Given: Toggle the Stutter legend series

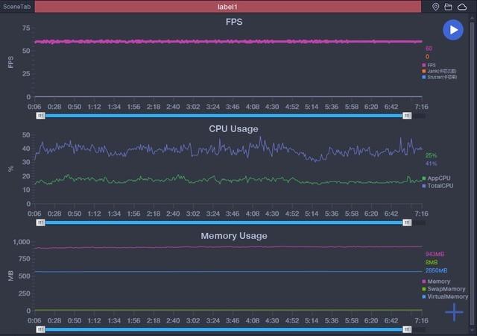Looking at the screenshot, I should [x=439, y=77].
